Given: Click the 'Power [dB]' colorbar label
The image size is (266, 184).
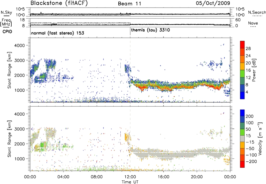Looking at the screenshot, I should [x=254, y=70].
